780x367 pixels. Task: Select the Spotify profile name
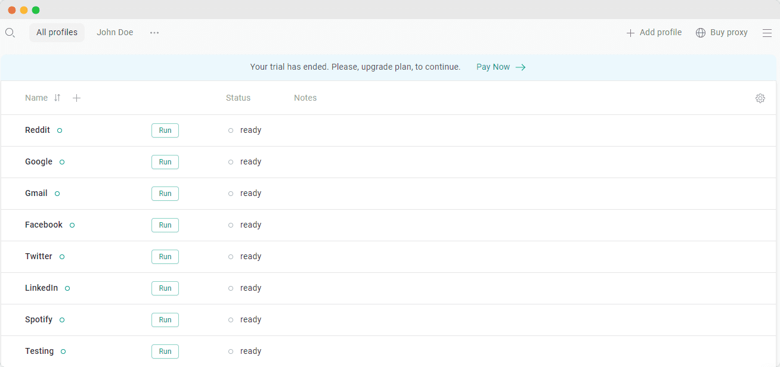click(39, 319)
